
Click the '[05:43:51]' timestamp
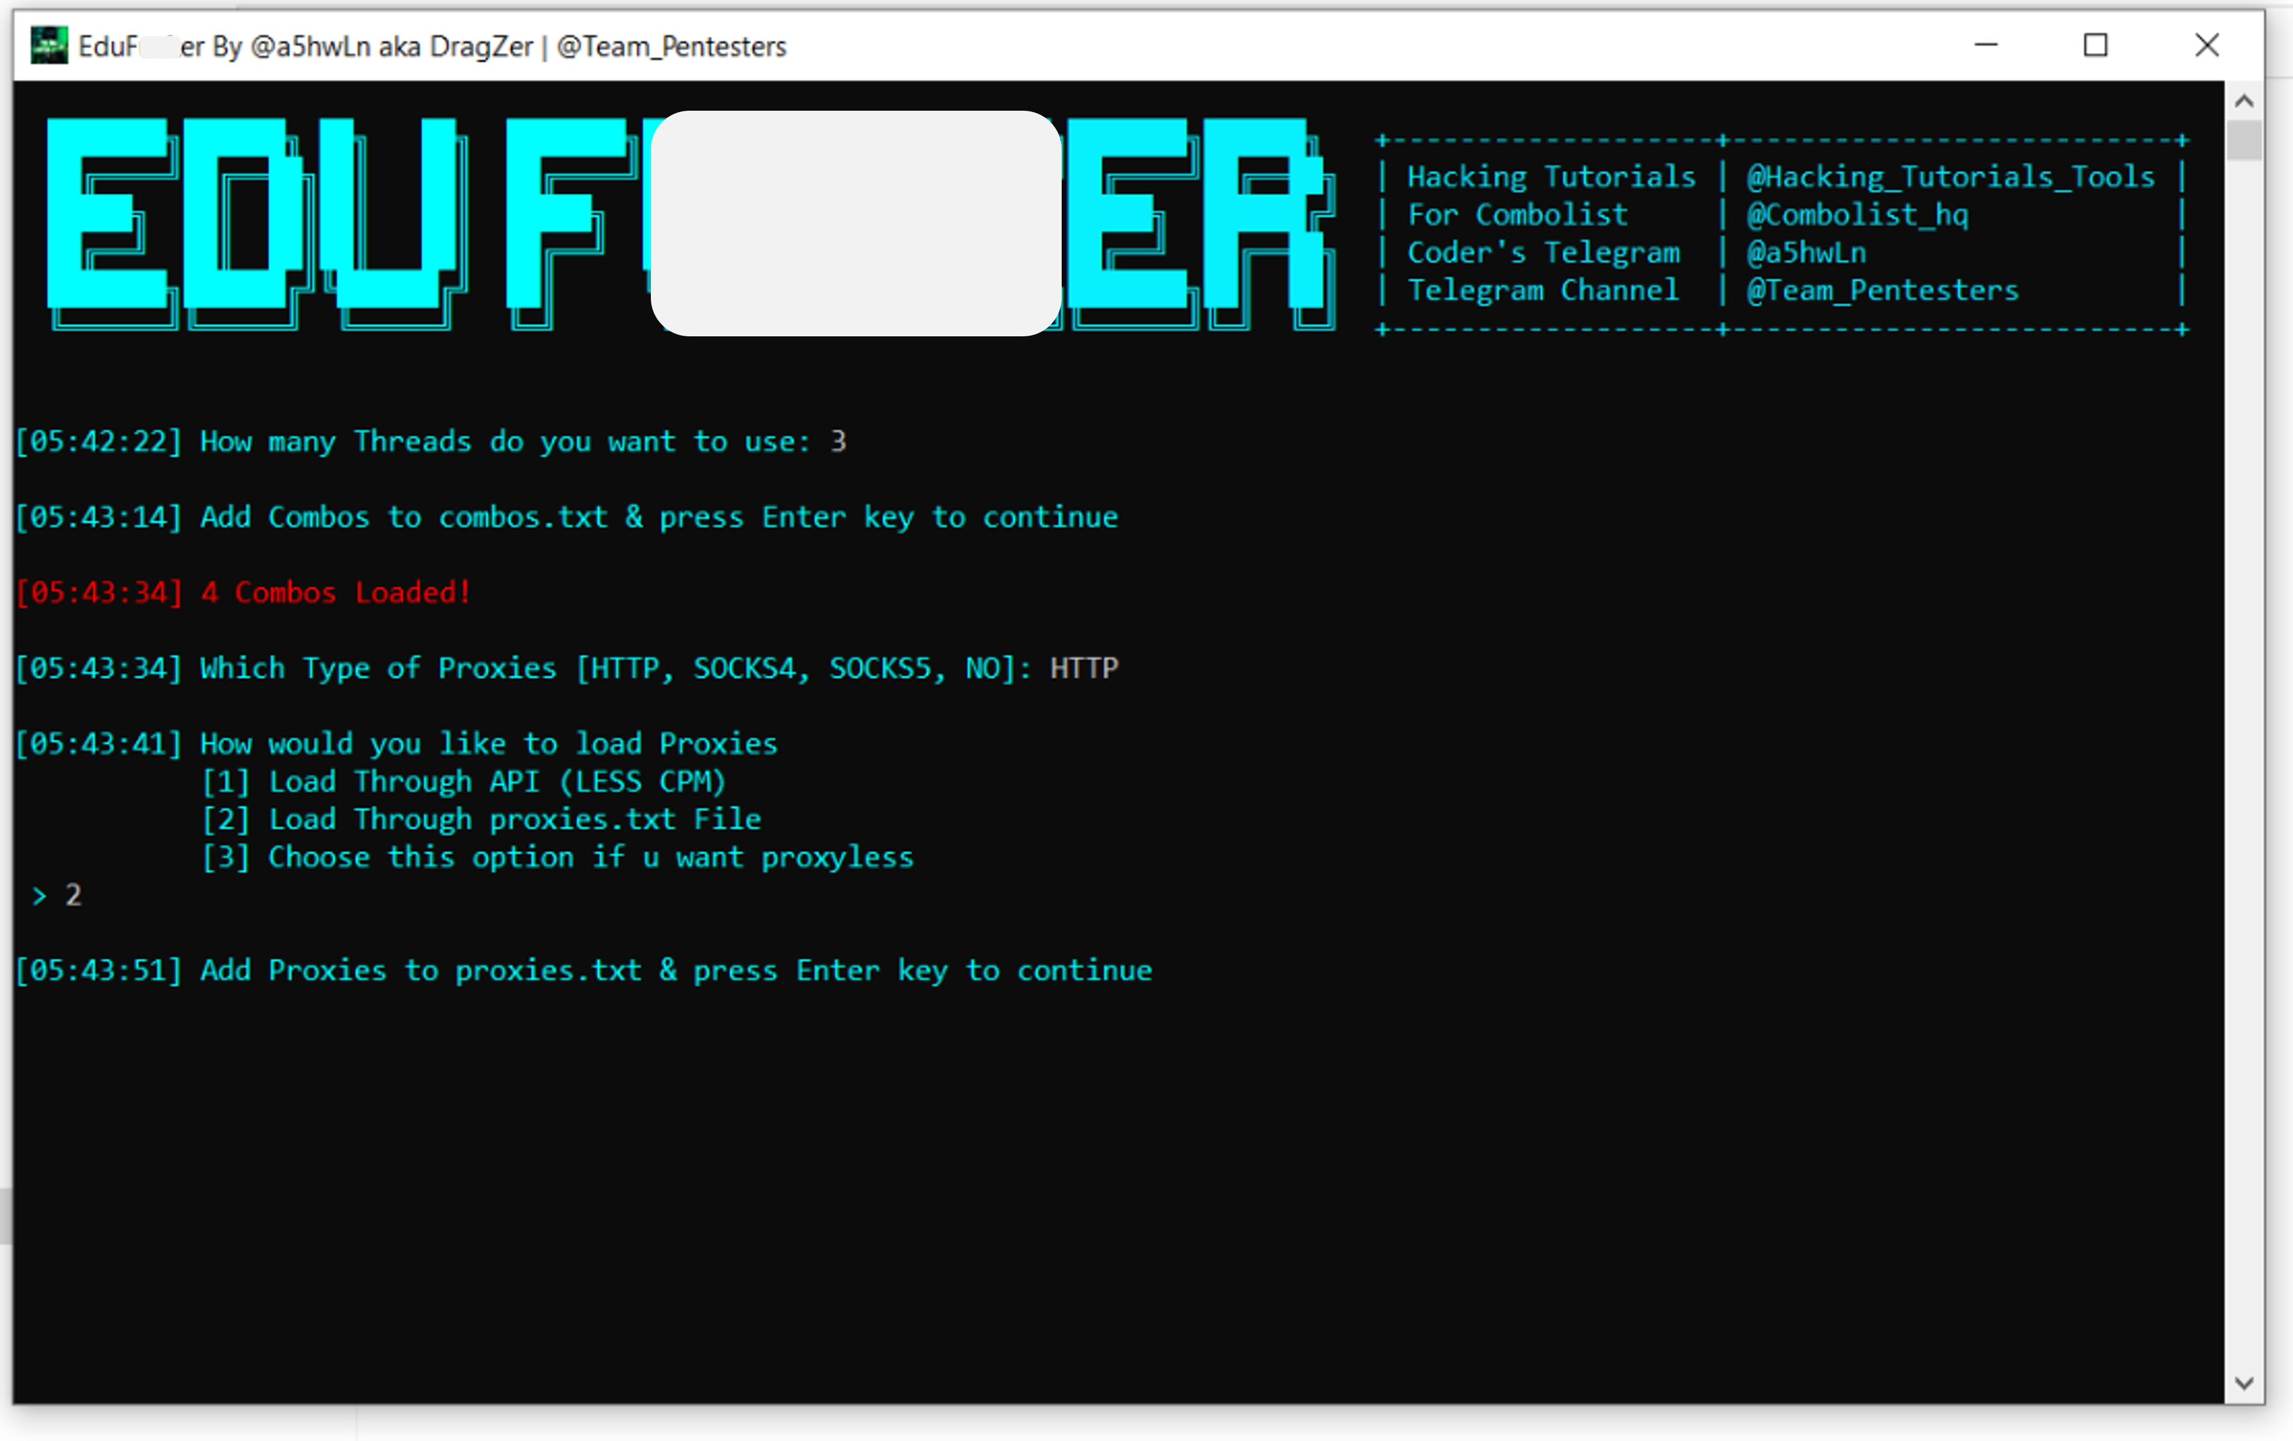click(99, 970)
